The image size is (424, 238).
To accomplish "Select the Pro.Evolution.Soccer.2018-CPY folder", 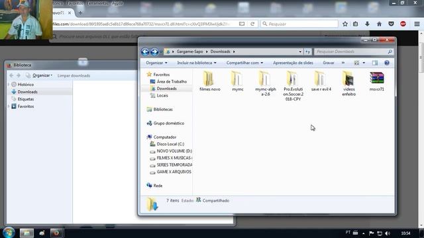I will 293,86.
